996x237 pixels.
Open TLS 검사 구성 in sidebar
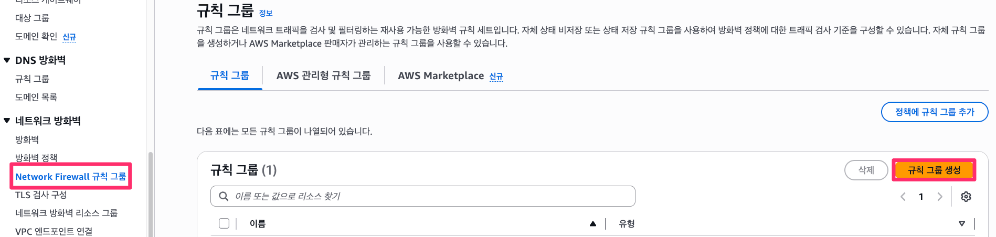[41, 195]
